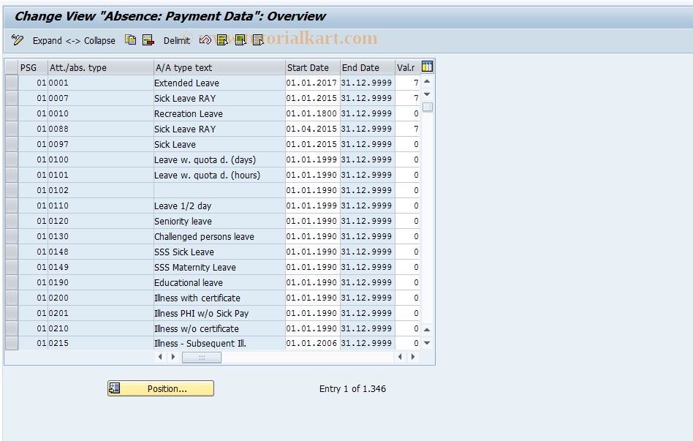Click the scroll down one row arrow

[x=427, y=94]
